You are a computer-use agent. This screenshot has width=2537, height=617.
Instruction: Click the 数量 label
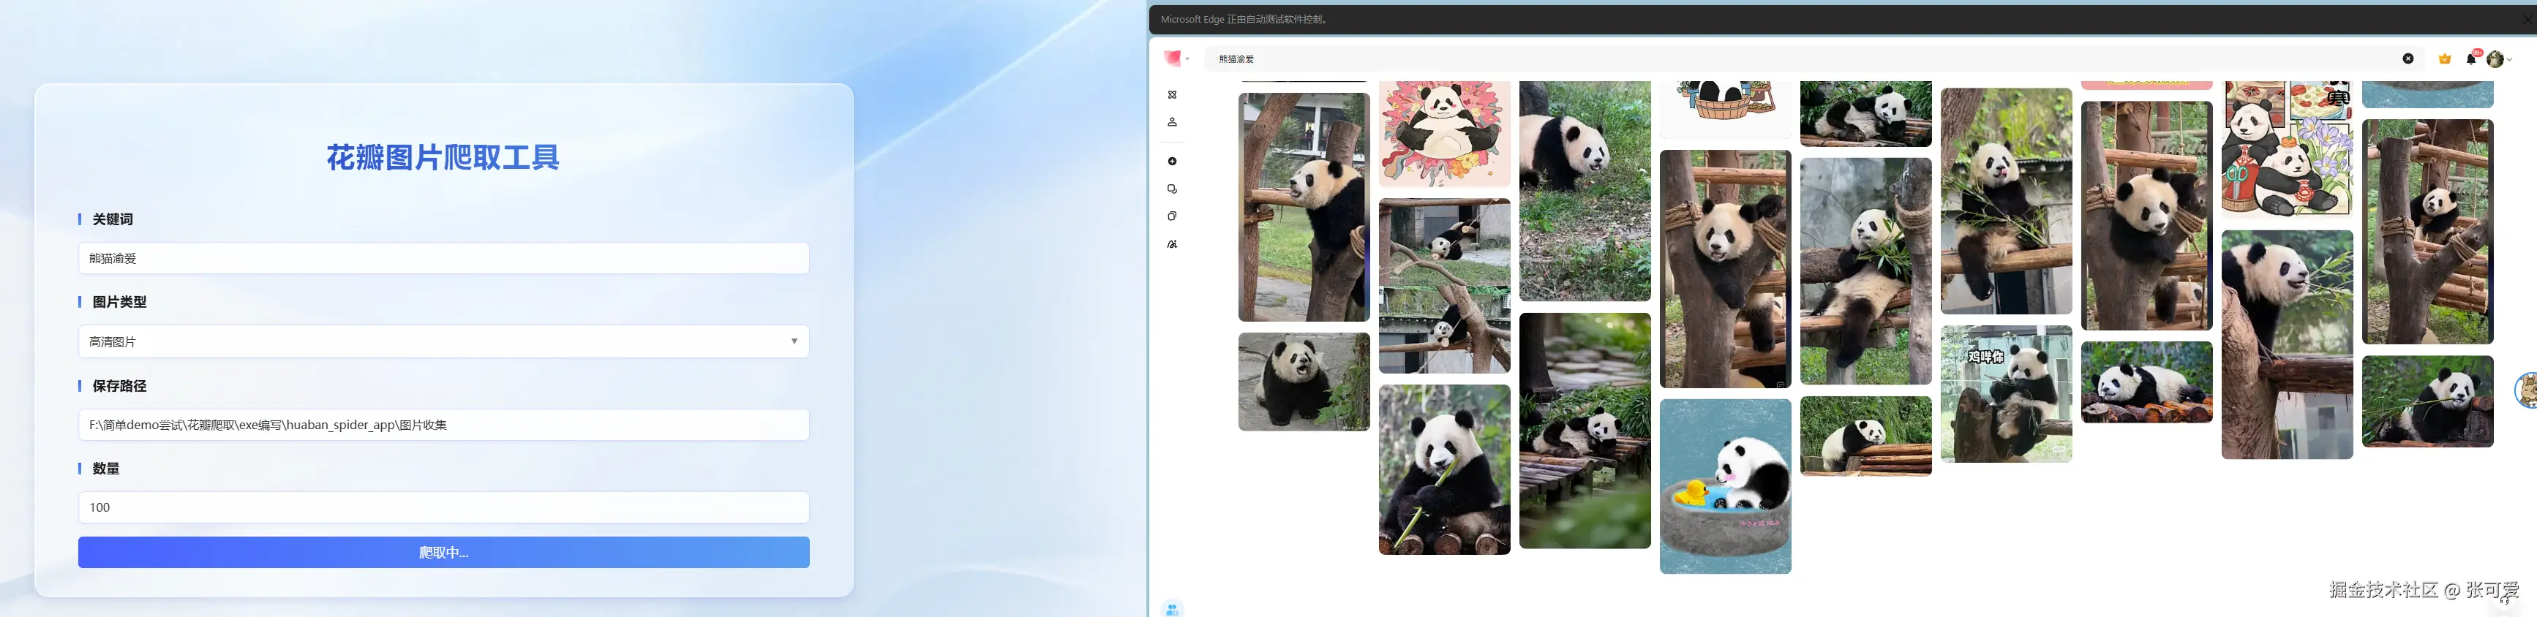point(105,469)
